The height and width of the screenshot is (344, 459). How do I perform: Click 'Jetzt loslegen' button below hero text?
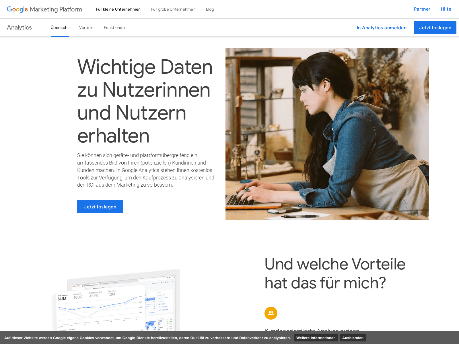100,207
